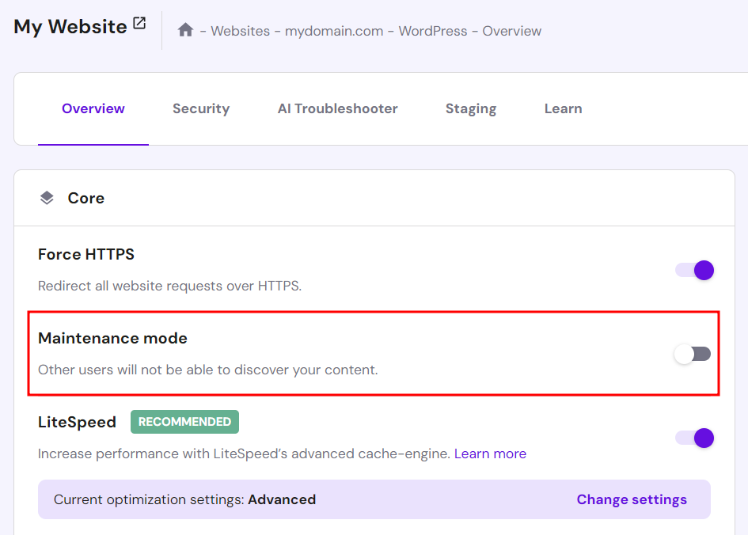This screenshot has height=535, width=748.
Task: Enable Maintenance mode
Action: pos(692,354)
